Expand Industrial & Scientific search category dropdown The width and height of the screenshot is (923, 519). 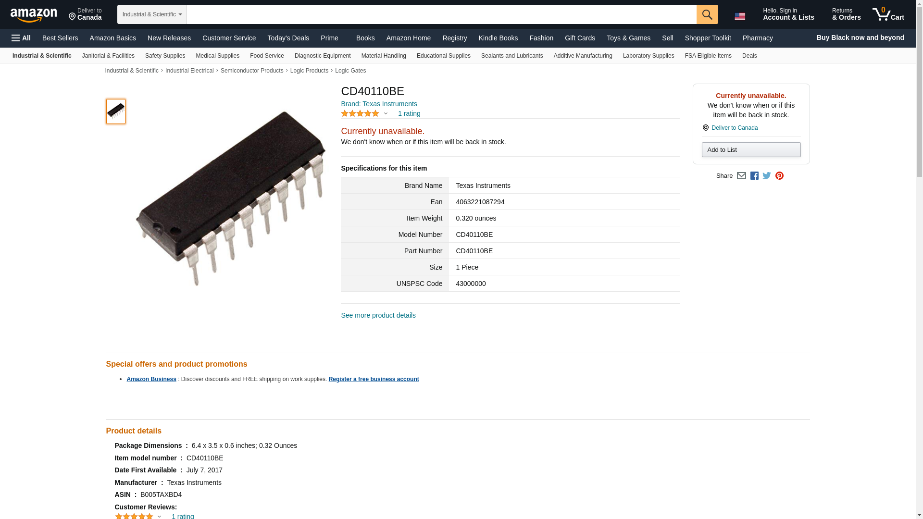click(x=152, y=14)
